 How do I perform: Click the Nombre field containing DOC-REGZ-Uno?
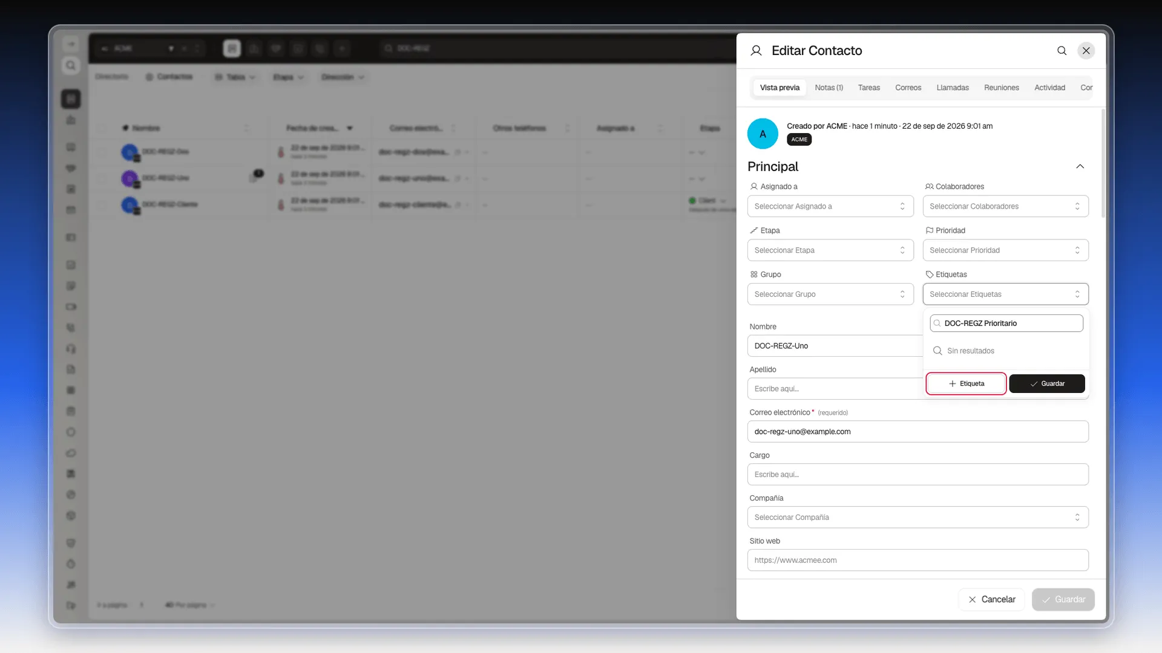point(835,346)
